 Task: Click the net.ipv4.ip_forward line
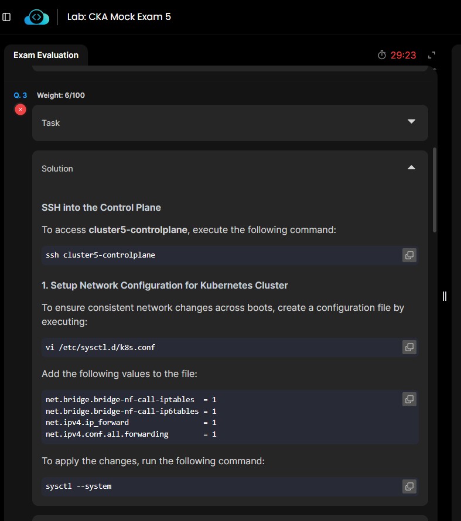click(x=131, y=423)
